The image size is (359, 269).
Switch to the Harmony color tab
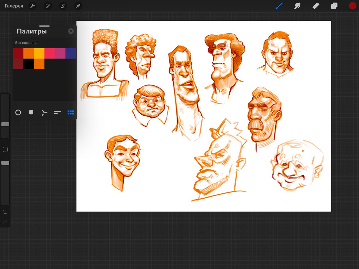point(44,113)
